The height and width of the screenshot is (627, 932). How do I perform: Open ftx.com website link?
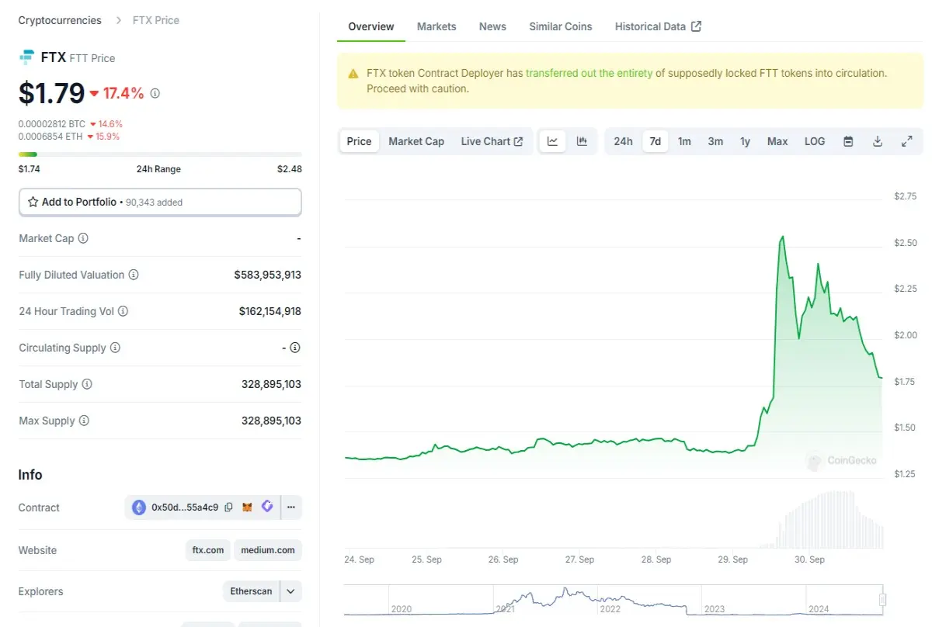pyautogui.click(x=208, y=550)
